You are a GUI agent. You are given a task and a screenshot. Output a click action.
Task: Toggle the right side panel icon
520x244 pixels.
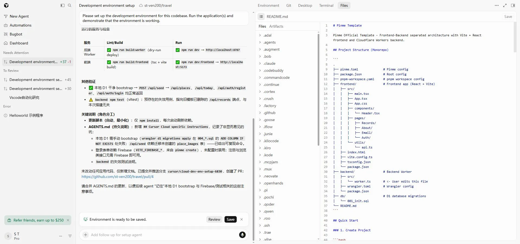pos(513,5)
